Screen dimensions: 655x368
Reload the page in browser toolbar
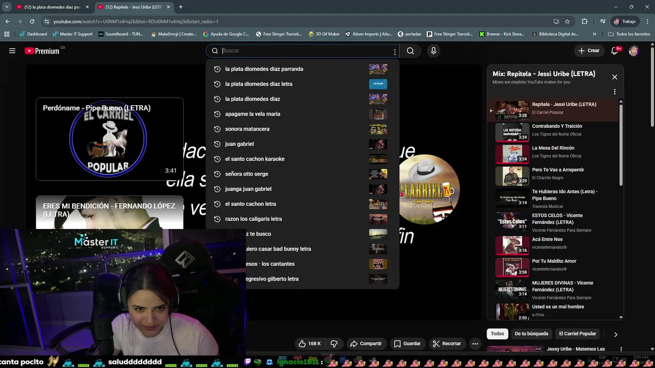[x=32, y=21]
